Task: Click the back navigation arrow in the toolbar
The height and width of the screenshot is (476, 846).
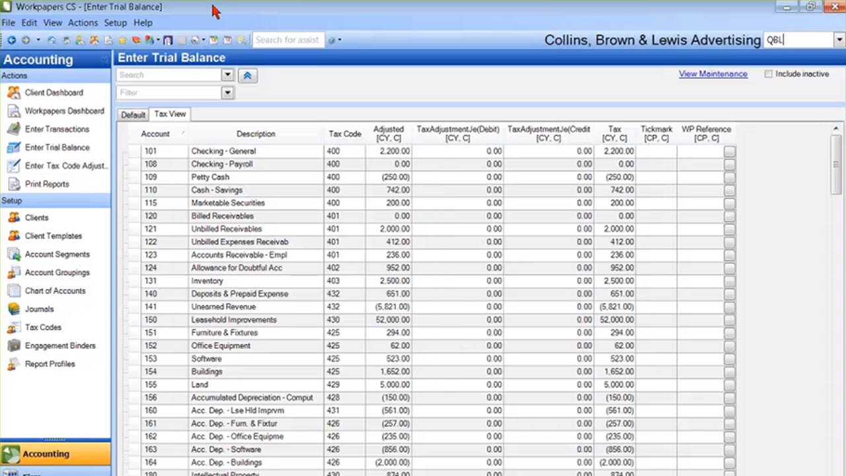Action: [x=11, y=40]
